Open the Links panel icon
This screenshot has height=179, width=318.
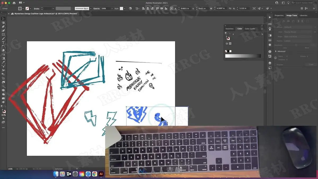pyautogui.click(x=270, y=24)
